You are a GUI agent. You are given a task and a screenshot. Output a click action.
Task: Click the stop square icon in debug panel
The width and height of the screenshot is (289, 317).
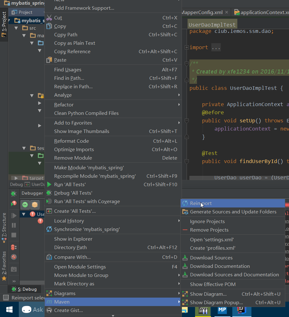click(x=13, y=235)
